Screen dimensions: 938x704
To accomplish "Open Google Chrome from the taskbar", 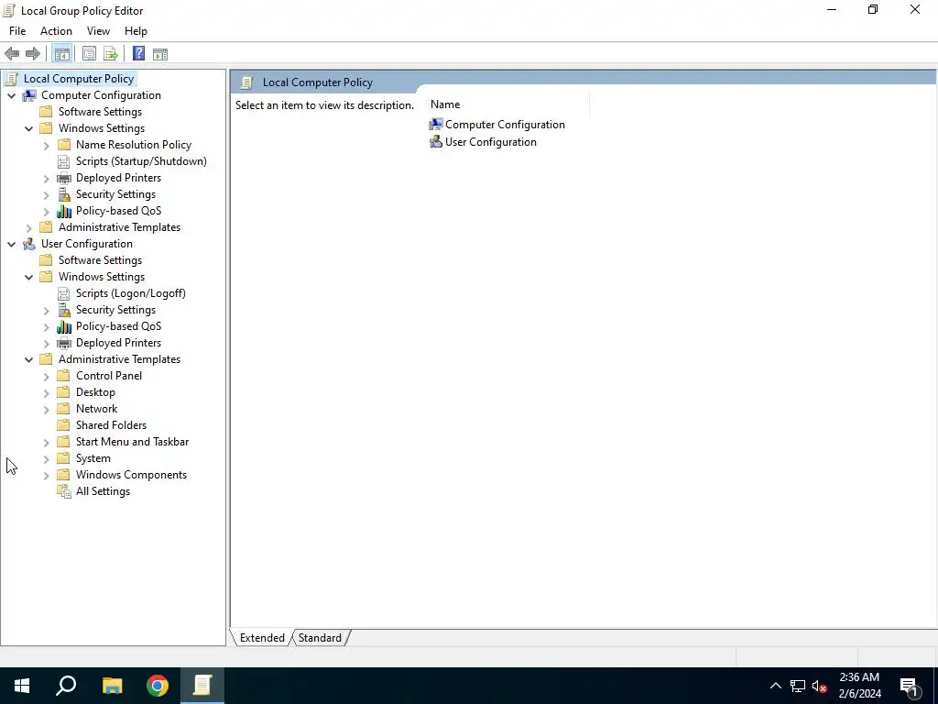I will tap(158, 686).
